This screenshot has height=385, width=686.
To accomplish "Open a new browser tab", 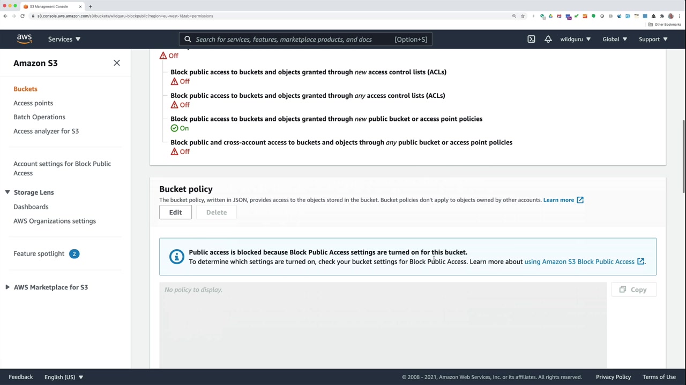I will coord(90,6).
